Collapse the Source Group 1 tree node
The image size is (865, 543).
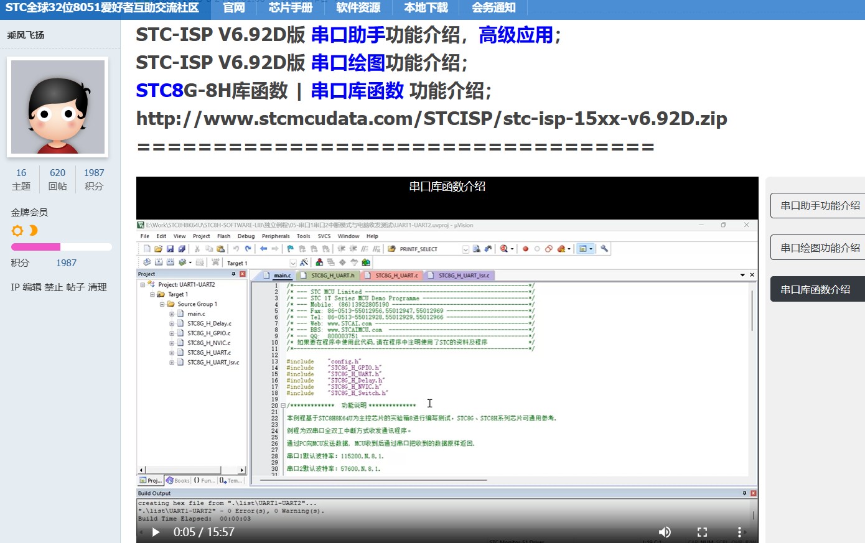click(162, 304)
